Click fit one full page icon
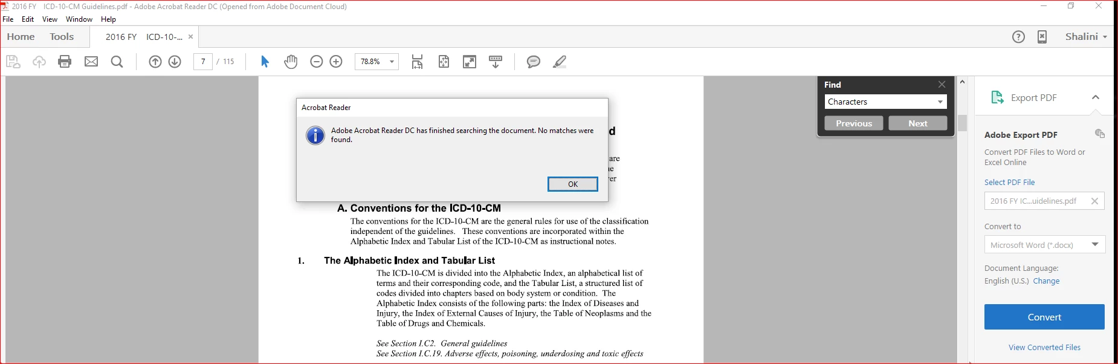Screen dimensions: 1118x364 point(444,62)
